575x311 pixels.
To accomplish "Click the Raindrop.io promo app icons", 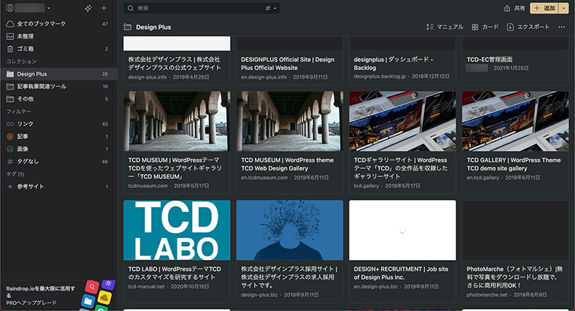I will click(98, 295).
